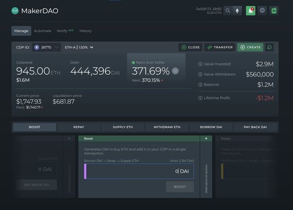The height and width of the screenshot is (210, 293).
Task: Open the Notify tab
Action: point(65,31)
